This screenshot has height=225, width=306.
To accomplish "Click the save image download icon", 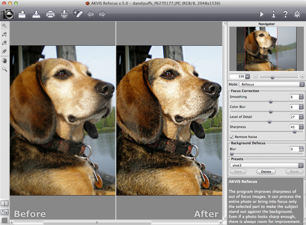I will [36, 14].
